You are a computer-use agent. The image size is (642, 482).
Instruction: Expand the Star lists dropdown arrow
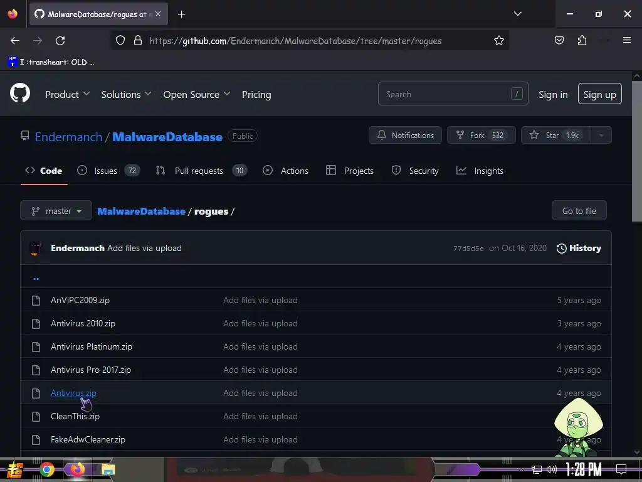(601, 136)
